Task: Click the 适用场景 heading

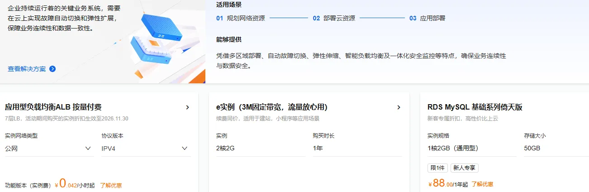Action: click(229, 5)
